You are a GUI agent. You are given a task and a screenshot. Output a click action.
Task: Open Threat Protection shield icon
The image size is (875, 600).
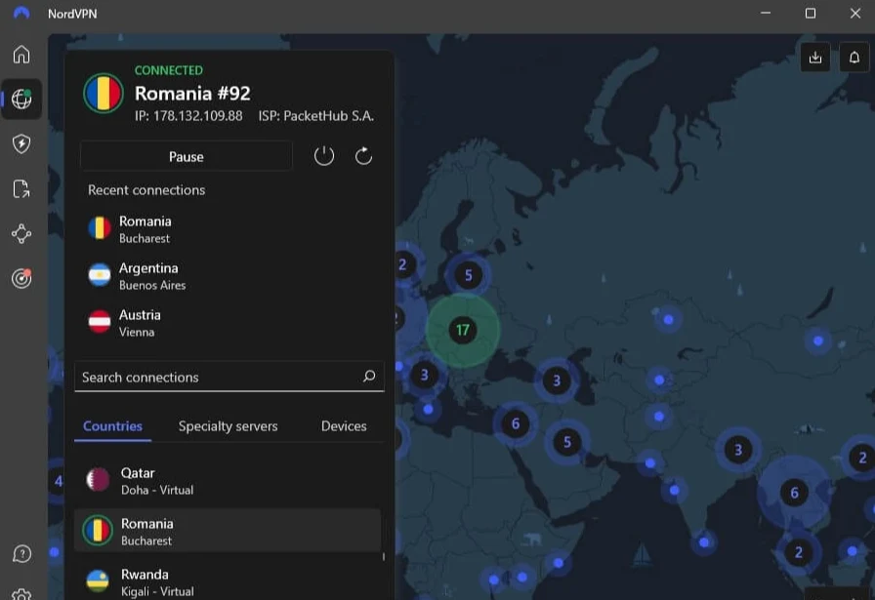[x=21, y=144]
